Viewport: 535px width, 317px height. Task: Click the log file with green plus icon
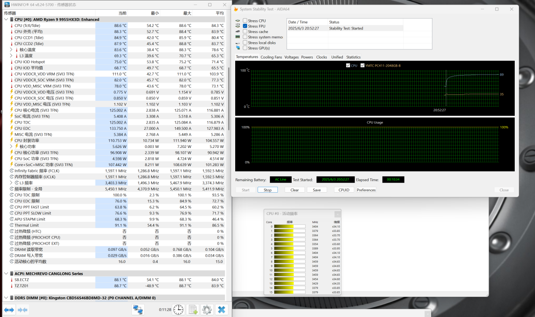click(193, 309)
